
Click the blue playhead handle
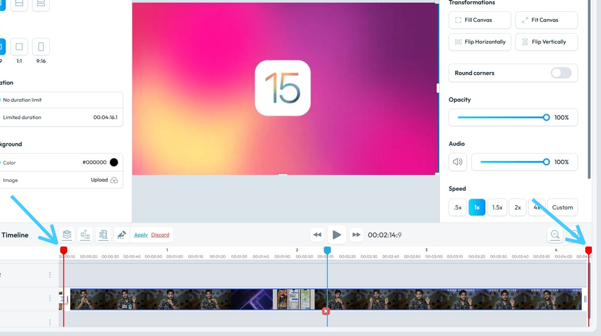pos(327,250)
